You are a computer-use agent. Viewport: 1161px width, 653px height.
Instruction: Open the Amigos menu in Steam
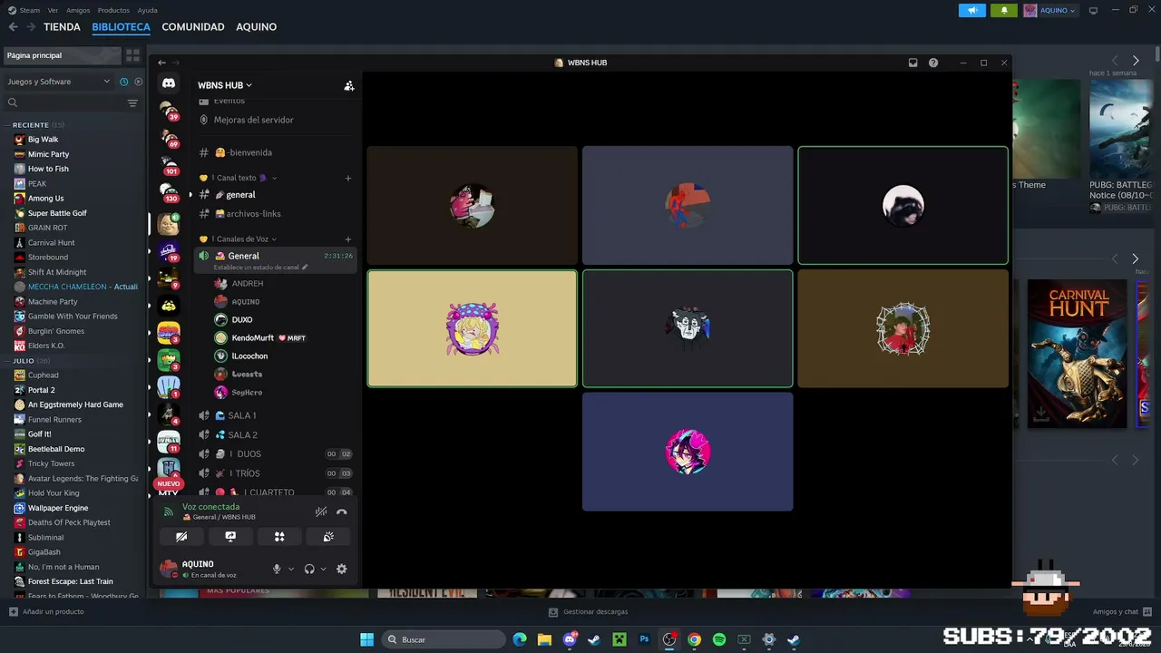point(78,10)
